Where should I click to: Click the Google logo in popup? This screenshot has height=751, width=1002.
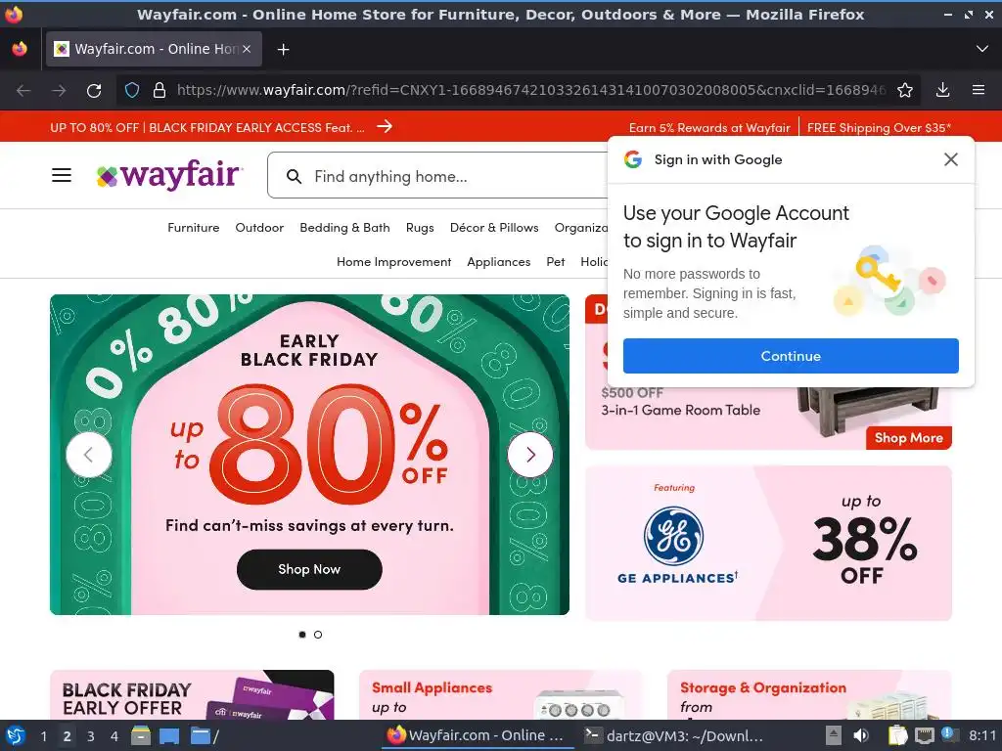click(633, 159)
